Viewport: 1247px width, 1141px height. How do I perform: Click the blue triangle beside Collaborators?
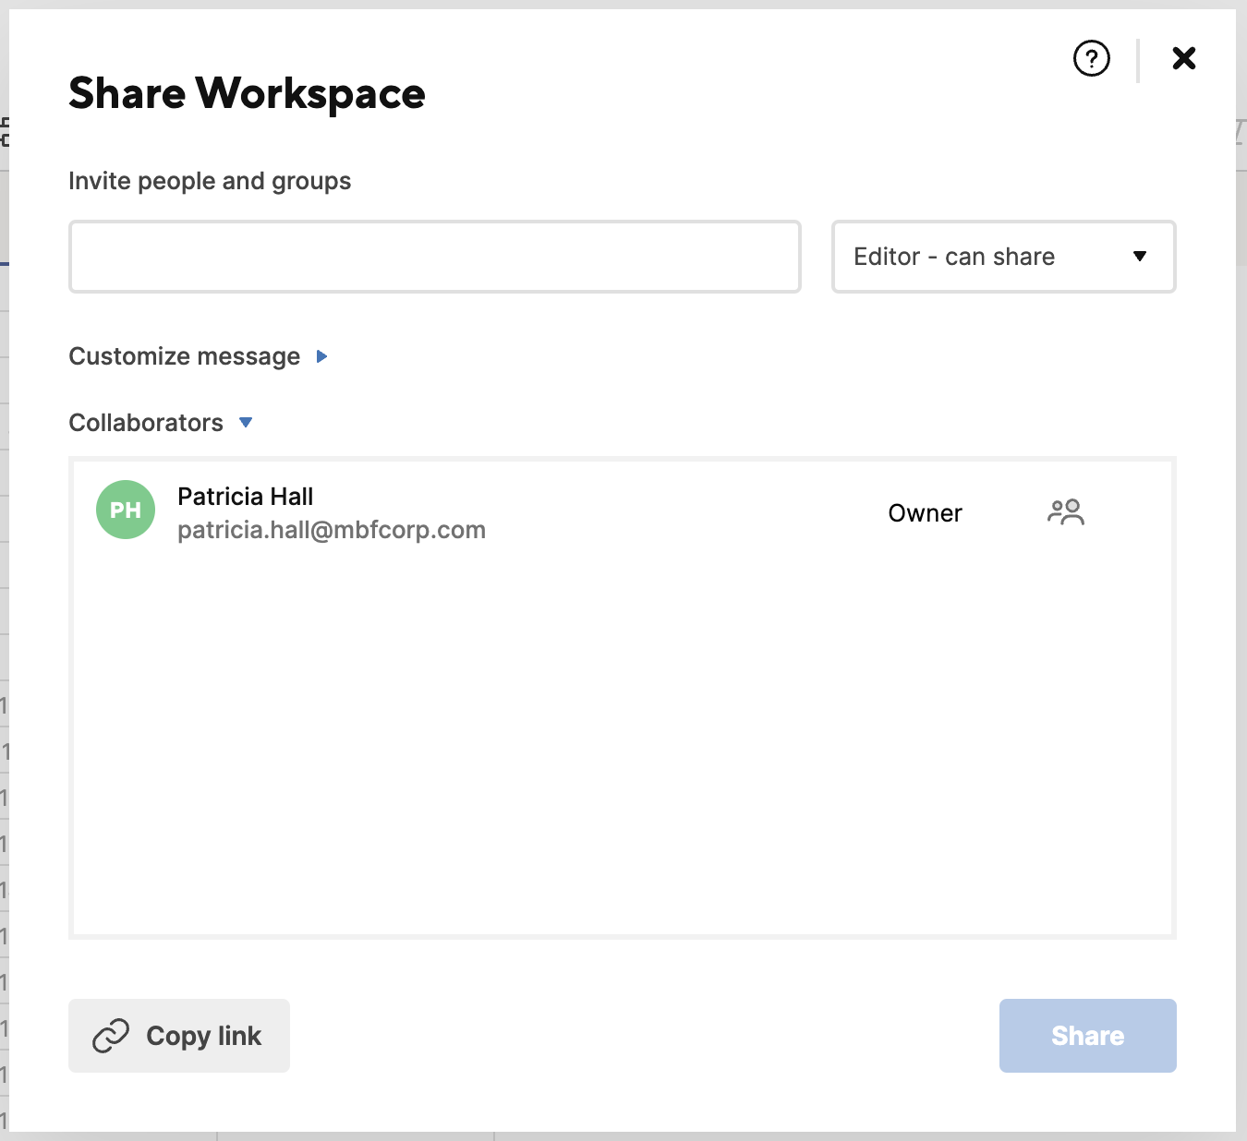[246, 423]
